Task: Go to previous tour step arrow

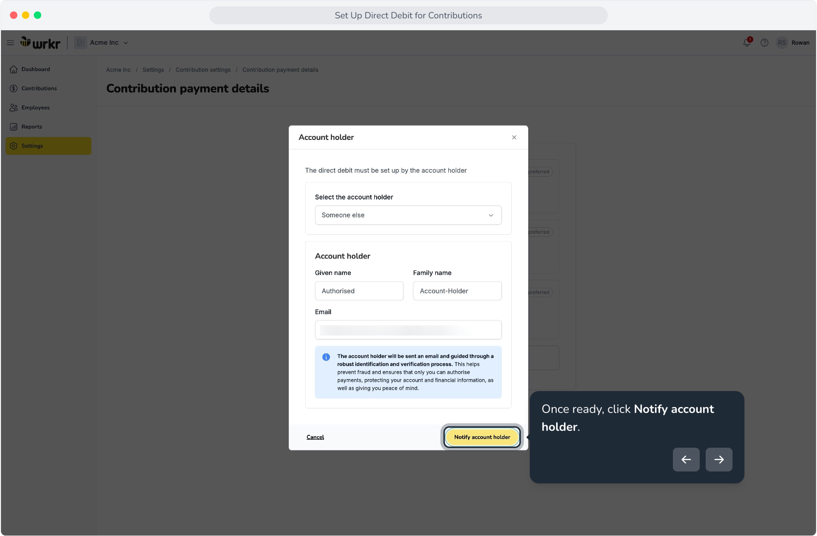Action: click(x=686, y=460)
